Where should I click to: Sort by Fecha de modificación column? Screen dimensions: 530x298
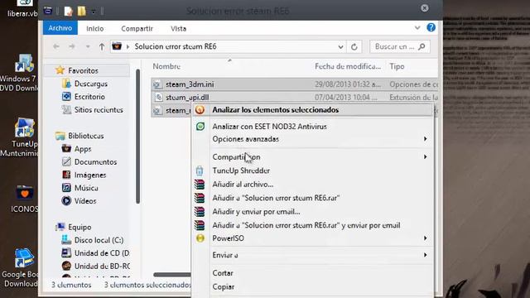click(348, 66)
